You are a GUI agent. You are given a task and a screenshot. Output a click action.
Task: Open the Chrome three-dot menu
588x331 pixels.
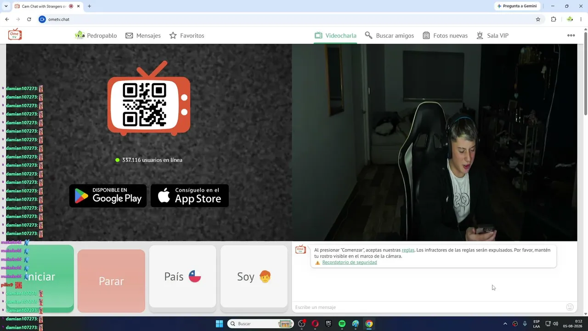click(582, 19)
